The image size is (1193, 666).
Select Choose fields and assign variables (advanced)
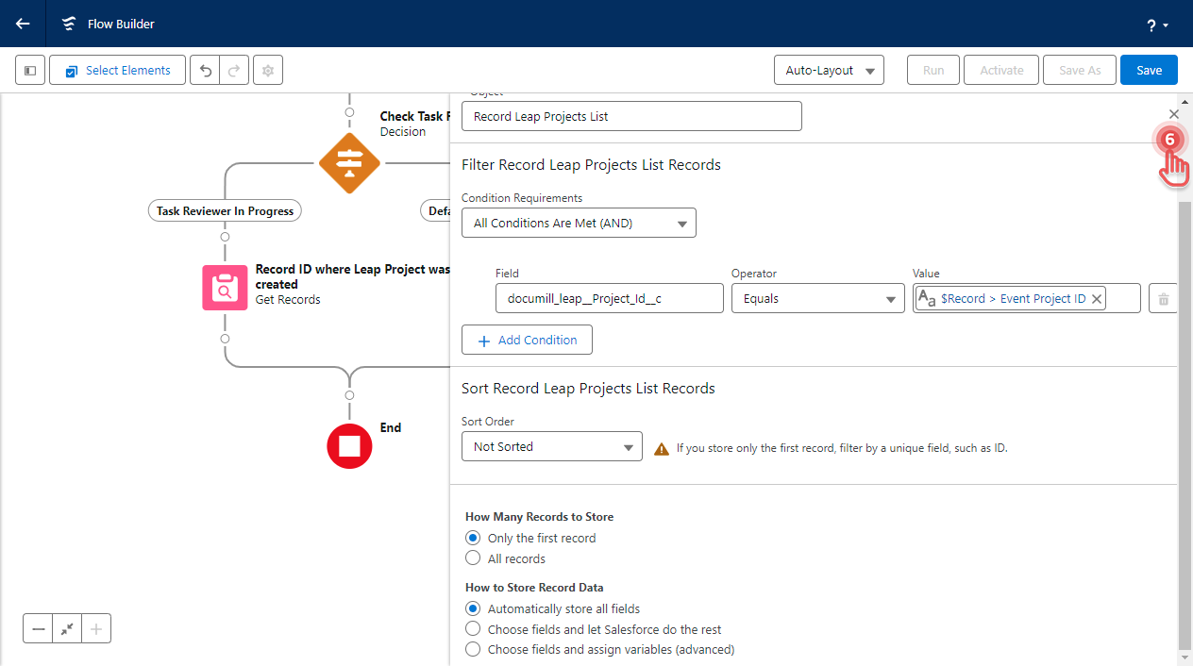click(474, 649)
